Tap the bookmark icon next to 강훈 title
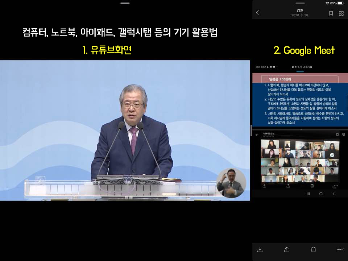The height and width of the screenshot is (261, 348). [331, 13]
